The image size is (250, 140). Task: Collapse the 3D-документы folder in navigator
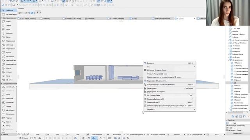pyautogui.click(x=228, y=60)
